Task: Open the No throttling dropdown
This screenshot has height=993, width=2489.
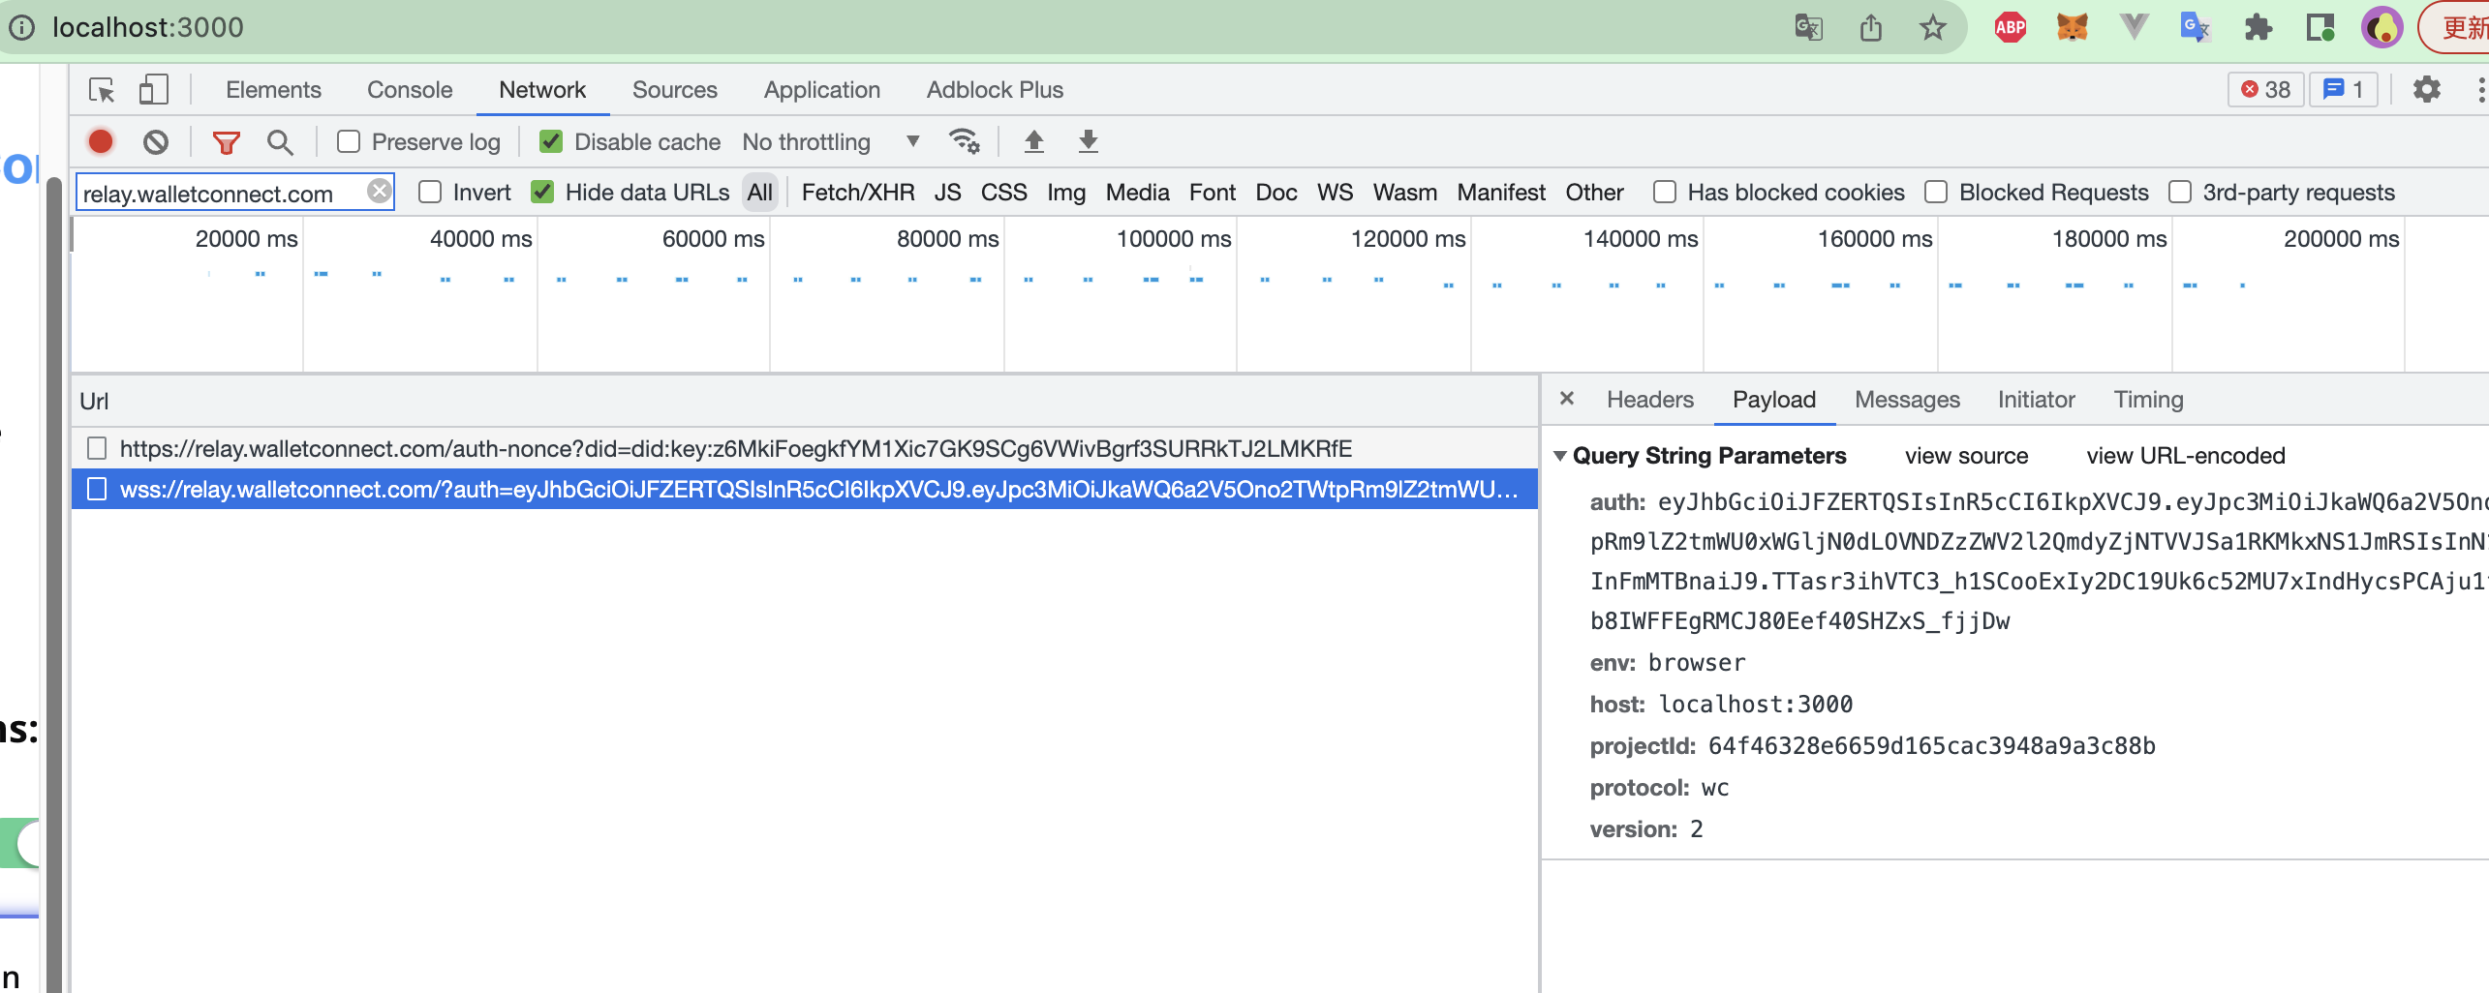Action: pyautogui.click(x=830, y=142)
